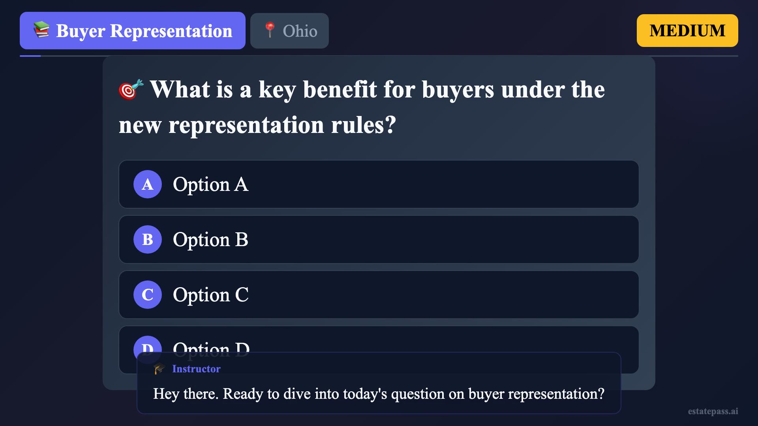Click the dart target icon by the question
This screenshot has width=758, height=426.
pyautogui.click(x=131, y=90)
